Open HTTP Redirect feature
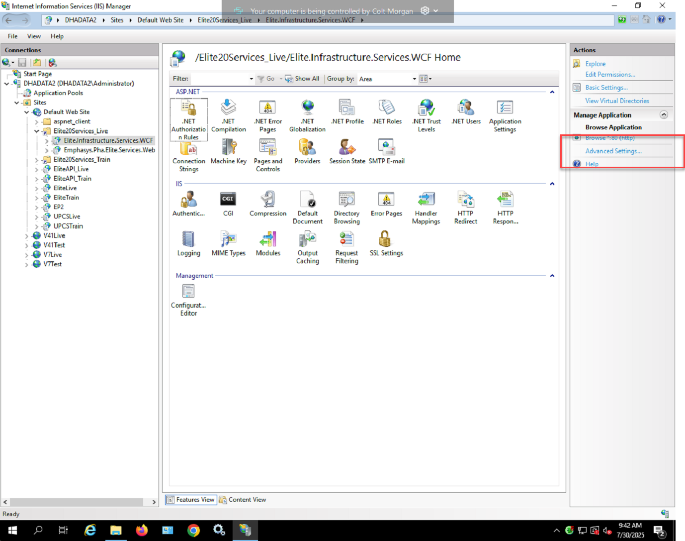685x541 pixels. click(x=466, y=208)
